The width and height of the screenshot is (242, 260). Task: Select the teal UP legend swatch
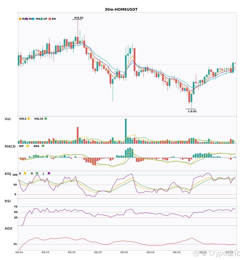tap(42, 19)
